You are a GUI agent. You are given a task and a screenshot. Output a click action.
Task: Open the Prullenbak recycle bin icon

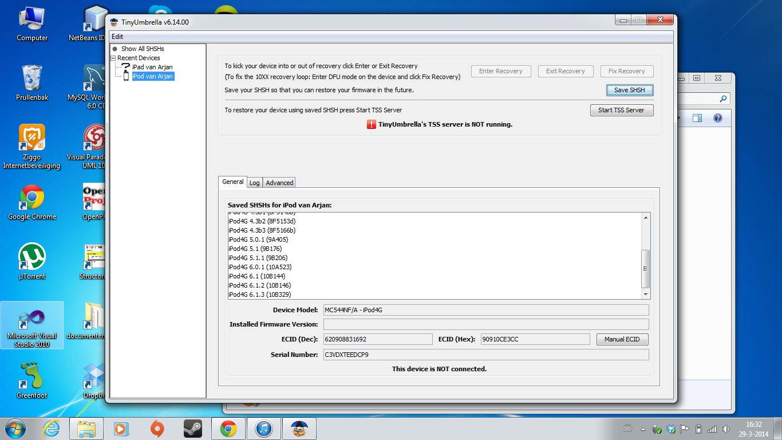click(32, 83)
